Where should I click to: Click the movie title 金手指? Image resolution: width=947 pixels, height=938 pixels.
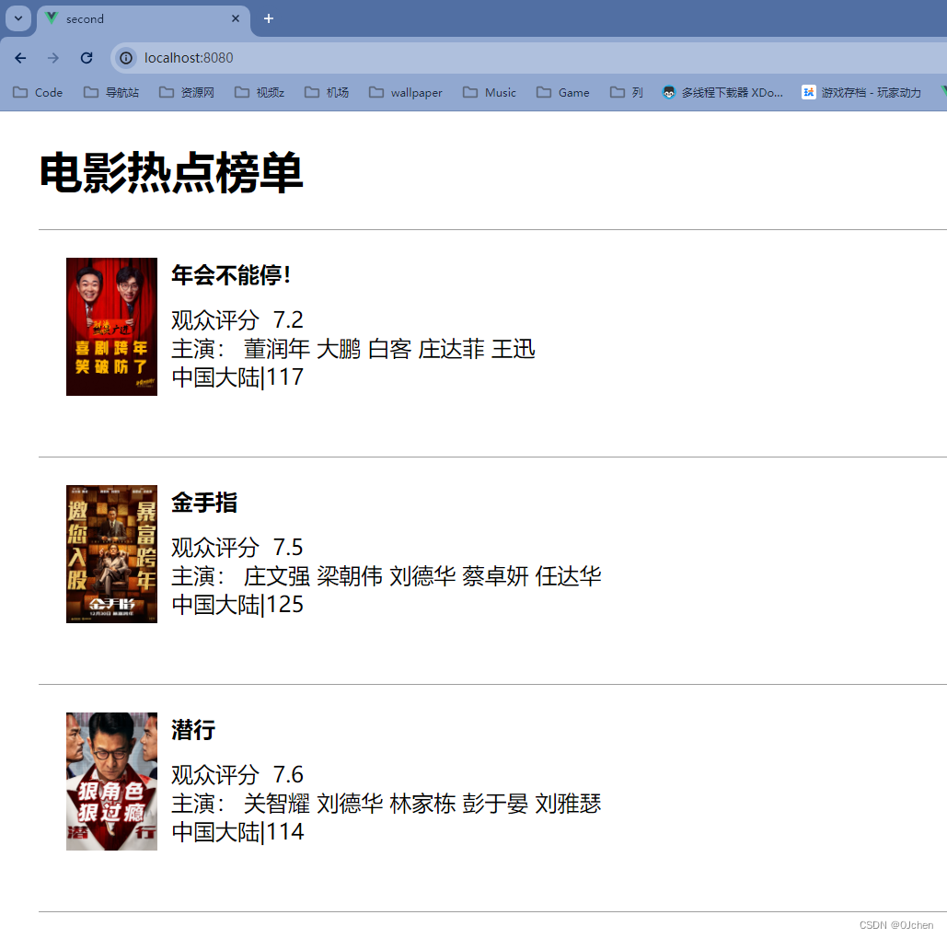click(204, 503)
